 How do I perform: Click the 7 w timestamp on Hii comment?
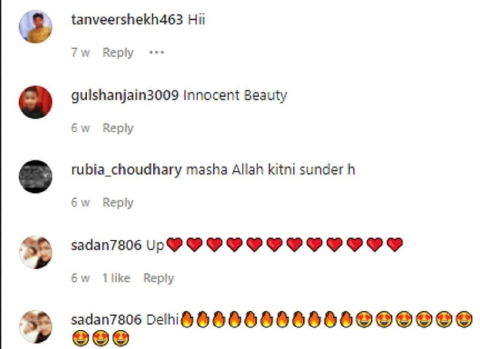click(81, 53)
